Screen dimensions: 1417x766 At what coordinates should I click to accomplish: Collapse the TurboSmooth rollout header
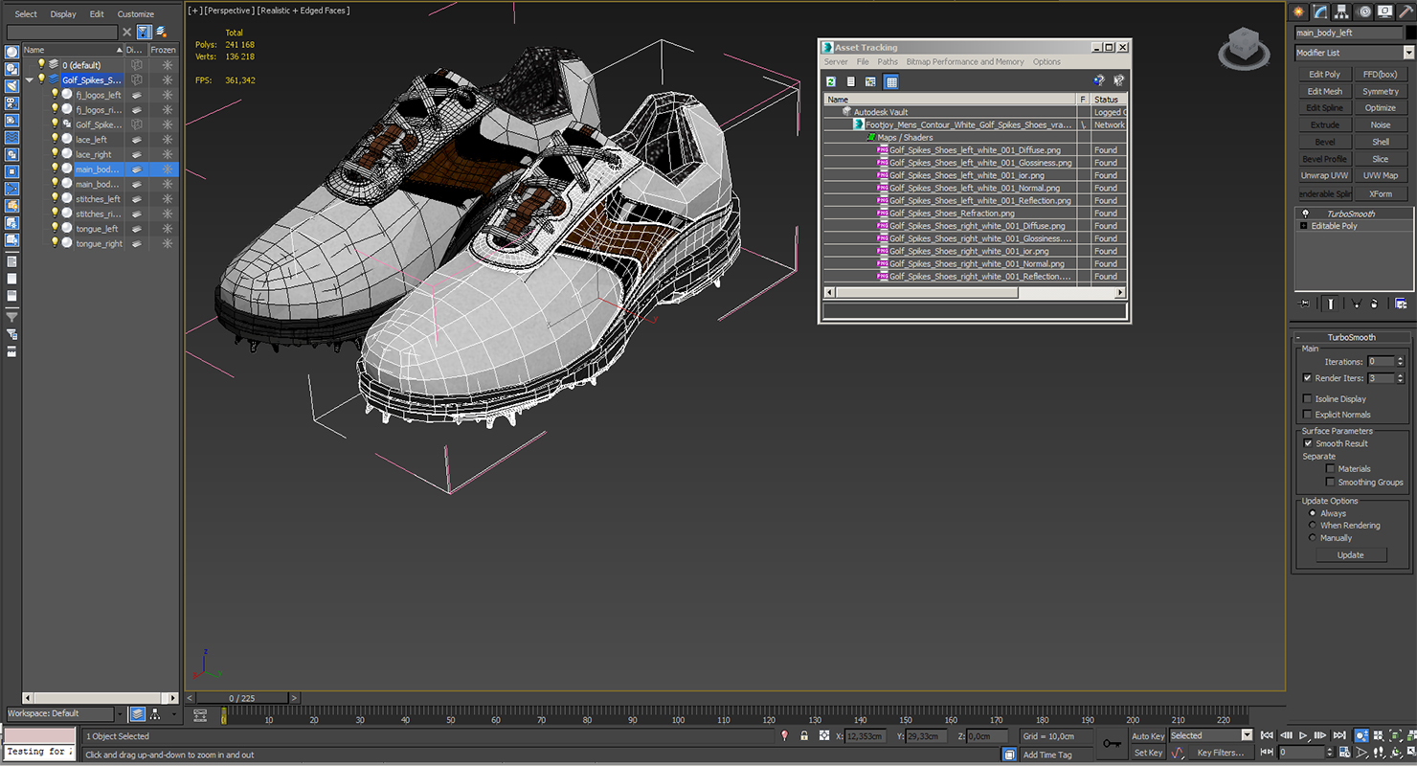pos(1351,337)
